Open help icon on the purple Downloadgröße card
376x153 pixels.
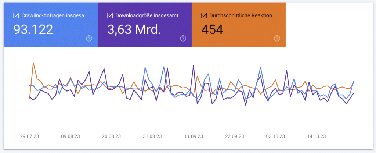(x=183, y=38)
